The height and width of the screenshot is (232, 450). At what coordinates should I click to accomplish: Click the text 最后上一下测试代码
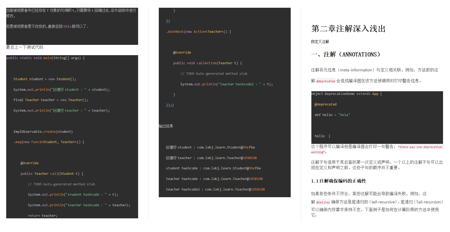pos(25,47)
